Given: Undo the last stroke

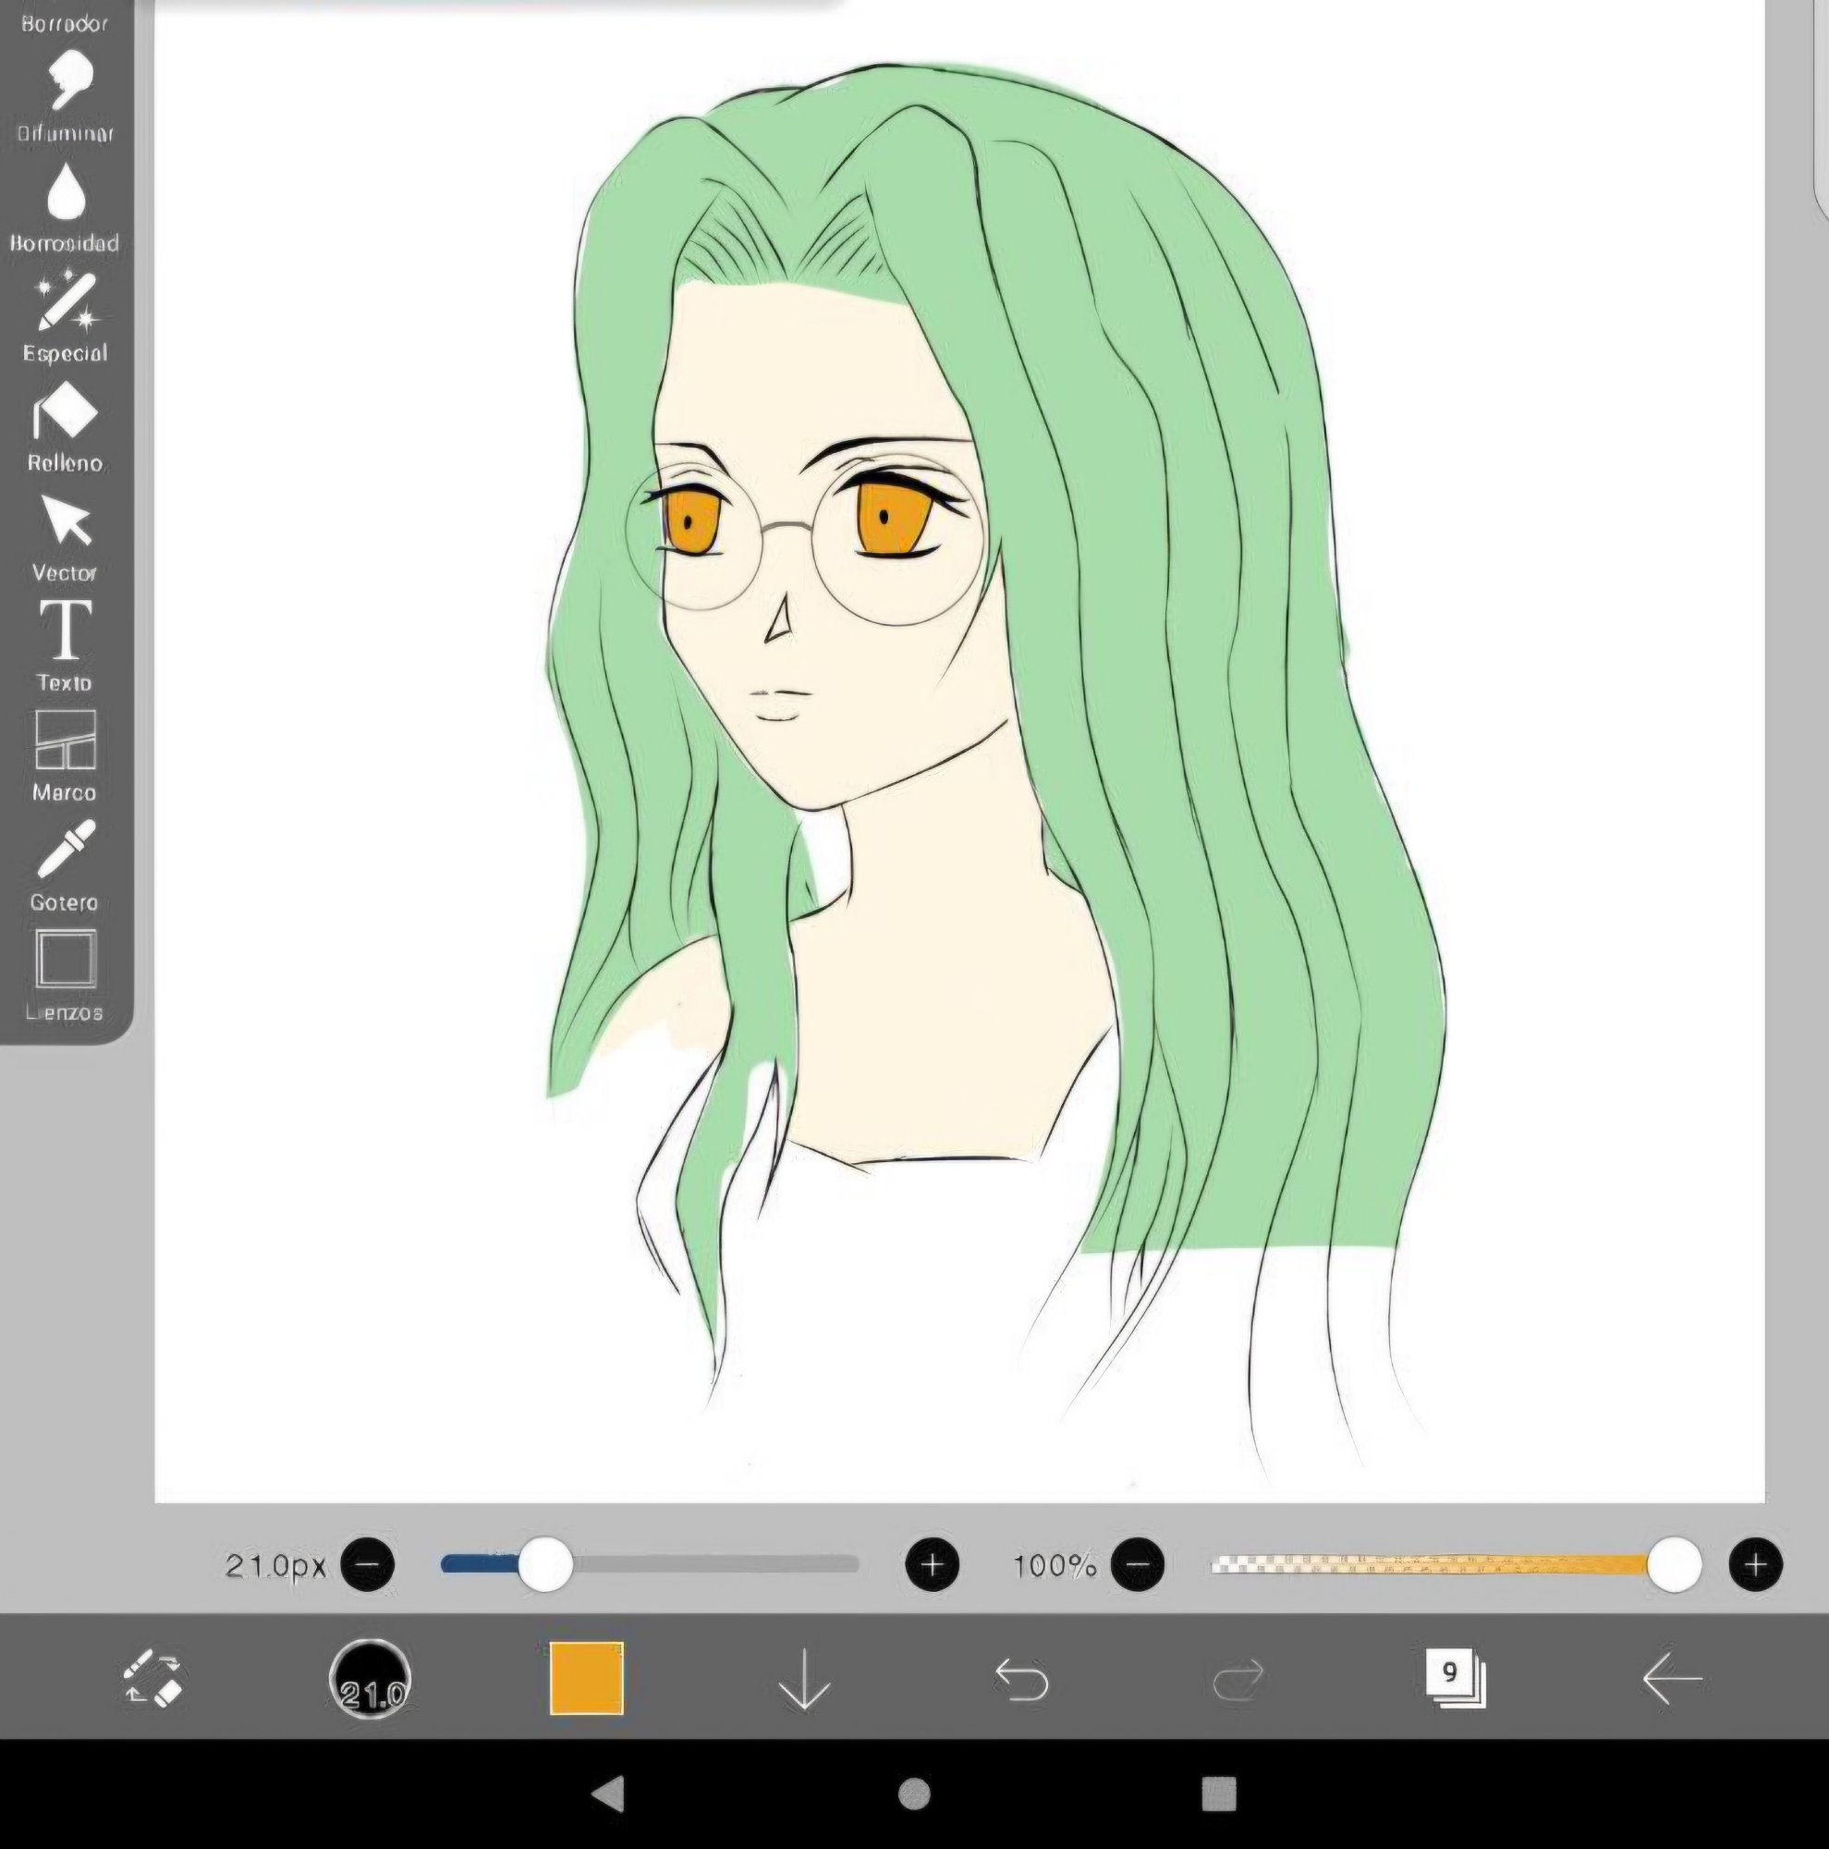Looking at the screenshot, I should [1021, 1678].
